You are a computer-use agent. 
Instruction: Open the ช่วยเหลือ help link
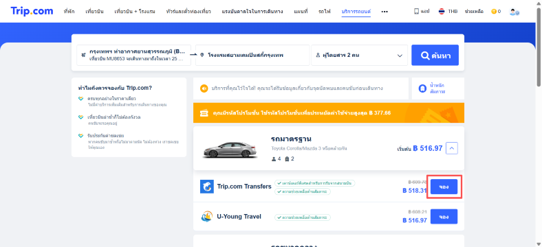point(475,12)
